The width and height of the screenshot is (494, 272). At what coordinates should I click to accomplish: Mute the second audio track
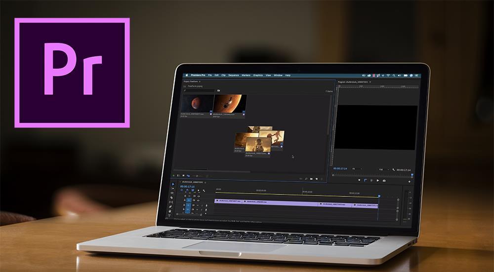tap(197, 210)
